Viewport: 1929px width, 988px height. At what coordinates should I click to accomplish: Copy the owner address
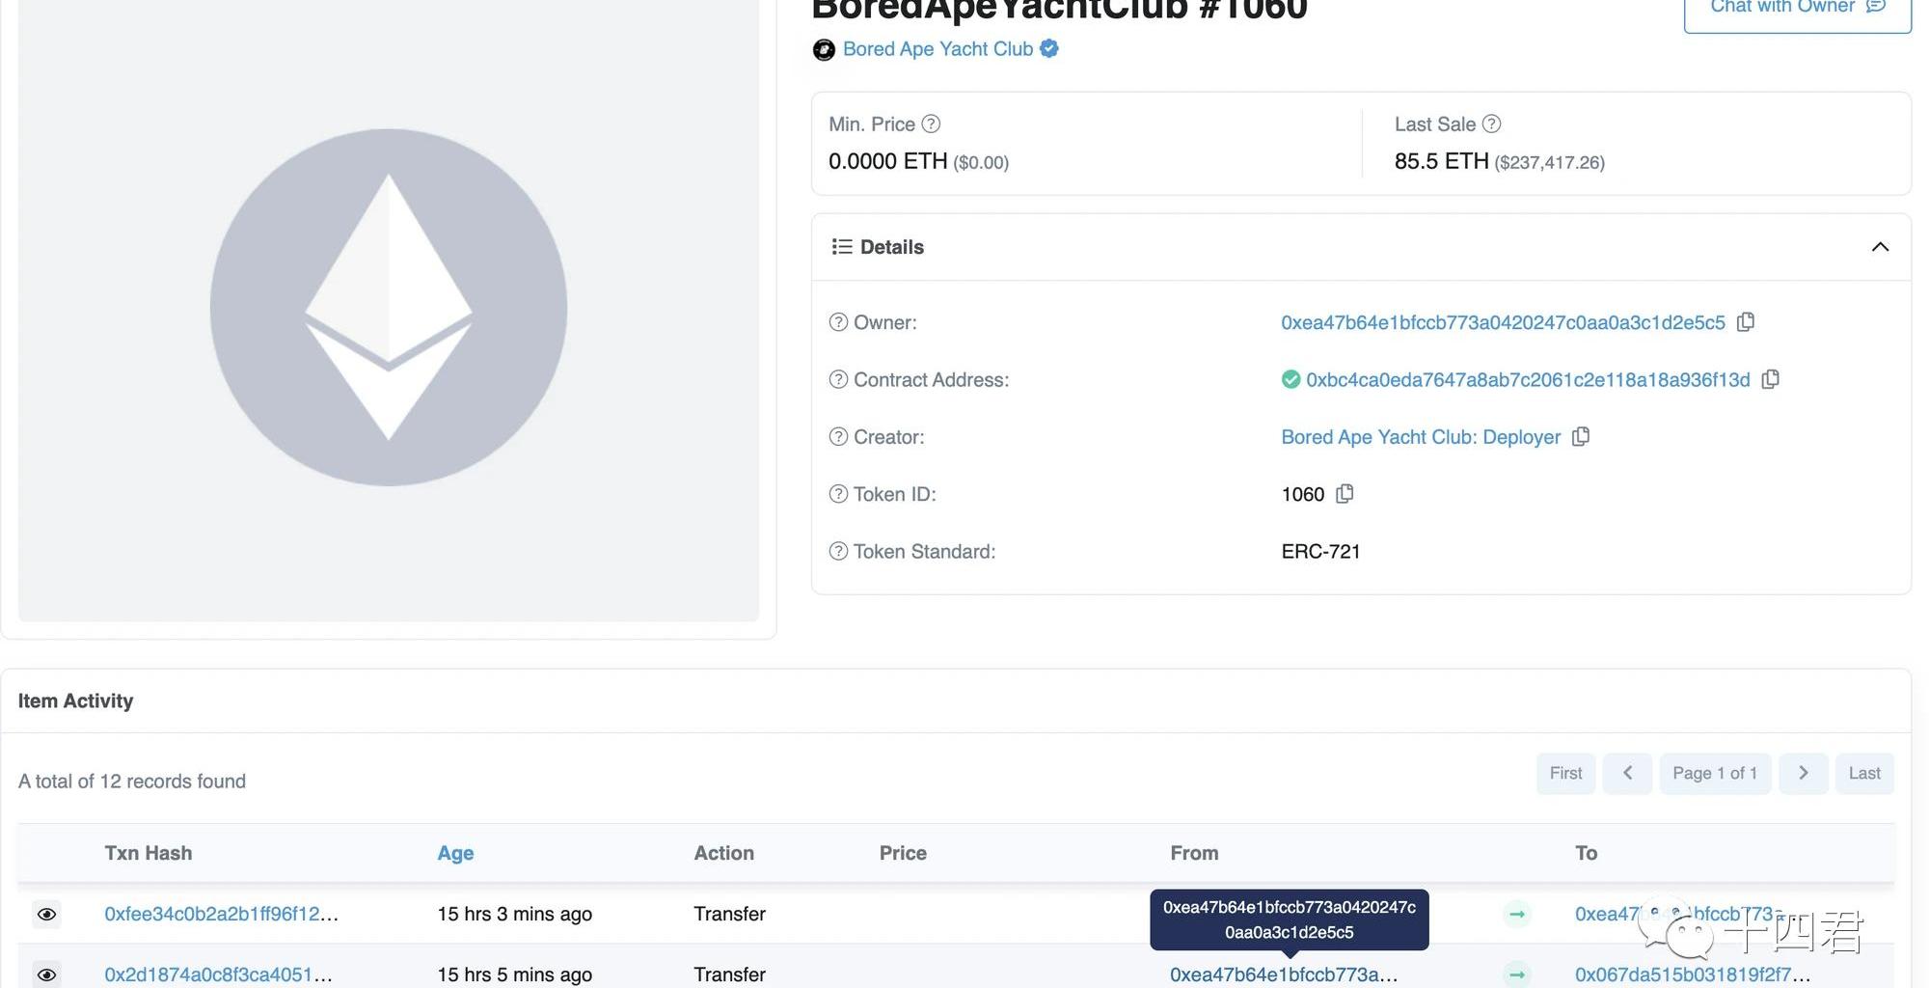pos(1745,322)
